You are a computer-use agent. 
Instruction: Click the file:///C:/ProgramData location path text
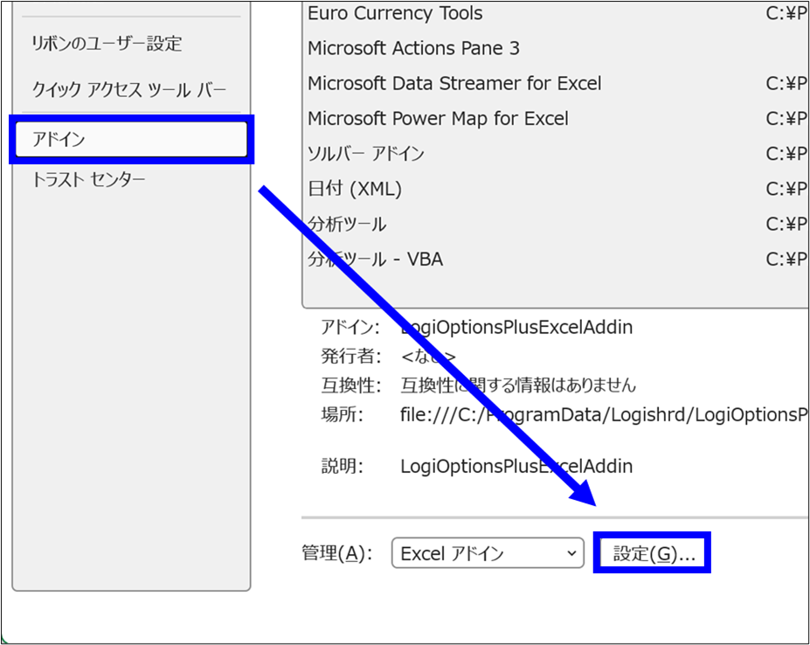tap(603, 414)
